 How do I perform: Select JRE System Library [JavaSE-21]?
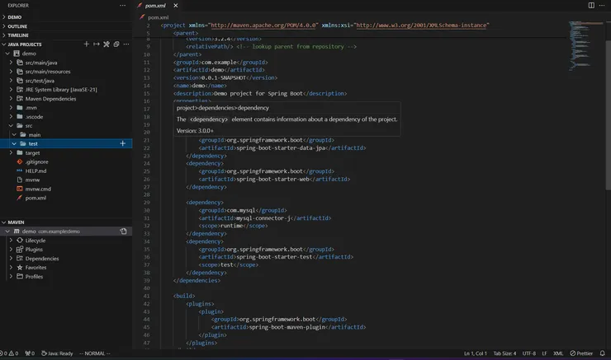(x=61, y=89)
